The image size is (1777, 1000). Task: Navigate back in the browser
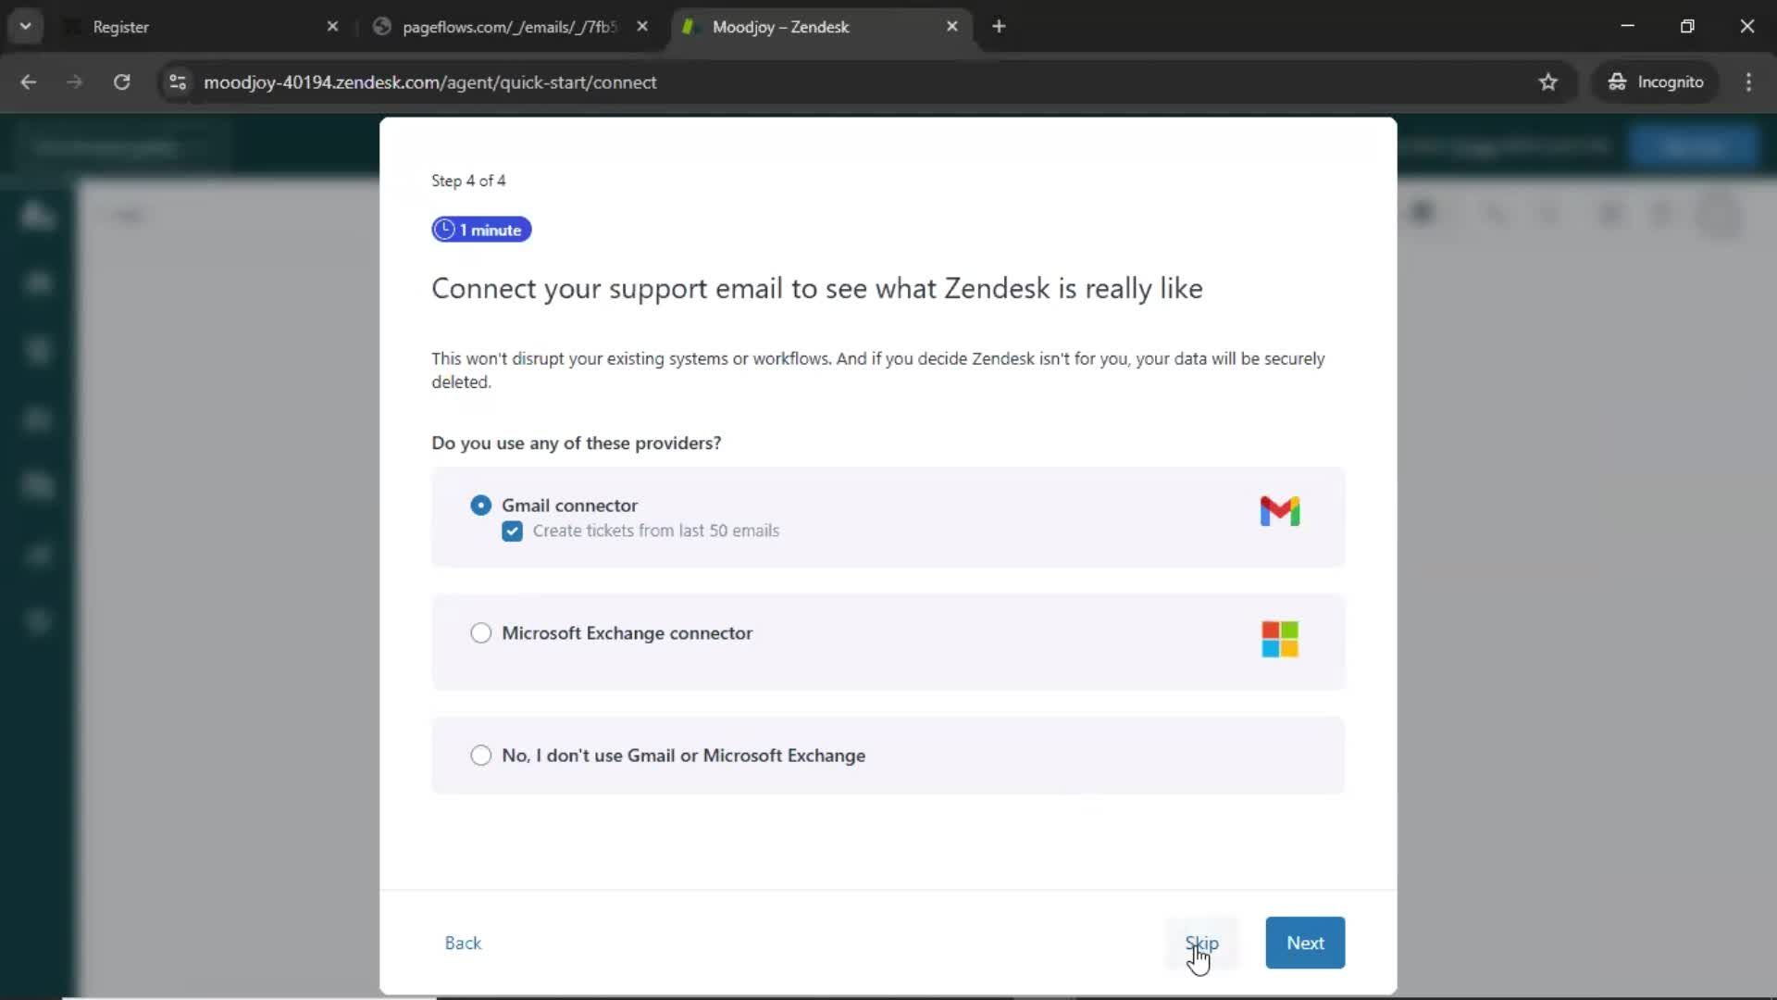[x=29, y=82]
